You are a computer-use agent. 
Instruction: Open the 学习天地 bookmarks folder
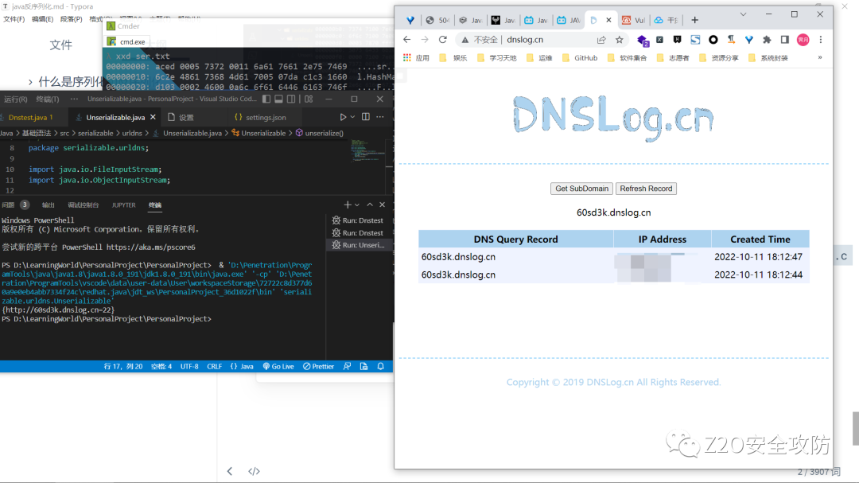(497, 57)
